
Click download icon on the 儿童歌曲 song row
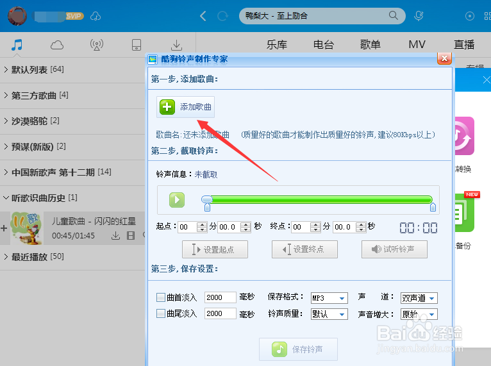(x=115, y=235)
